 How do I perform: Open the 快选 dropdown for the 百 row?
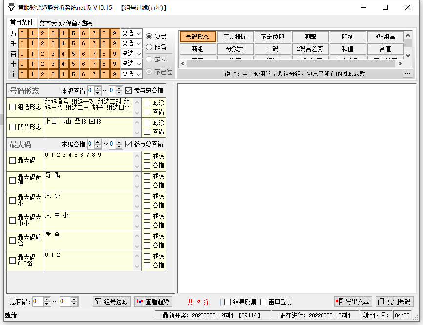point(132,54)
